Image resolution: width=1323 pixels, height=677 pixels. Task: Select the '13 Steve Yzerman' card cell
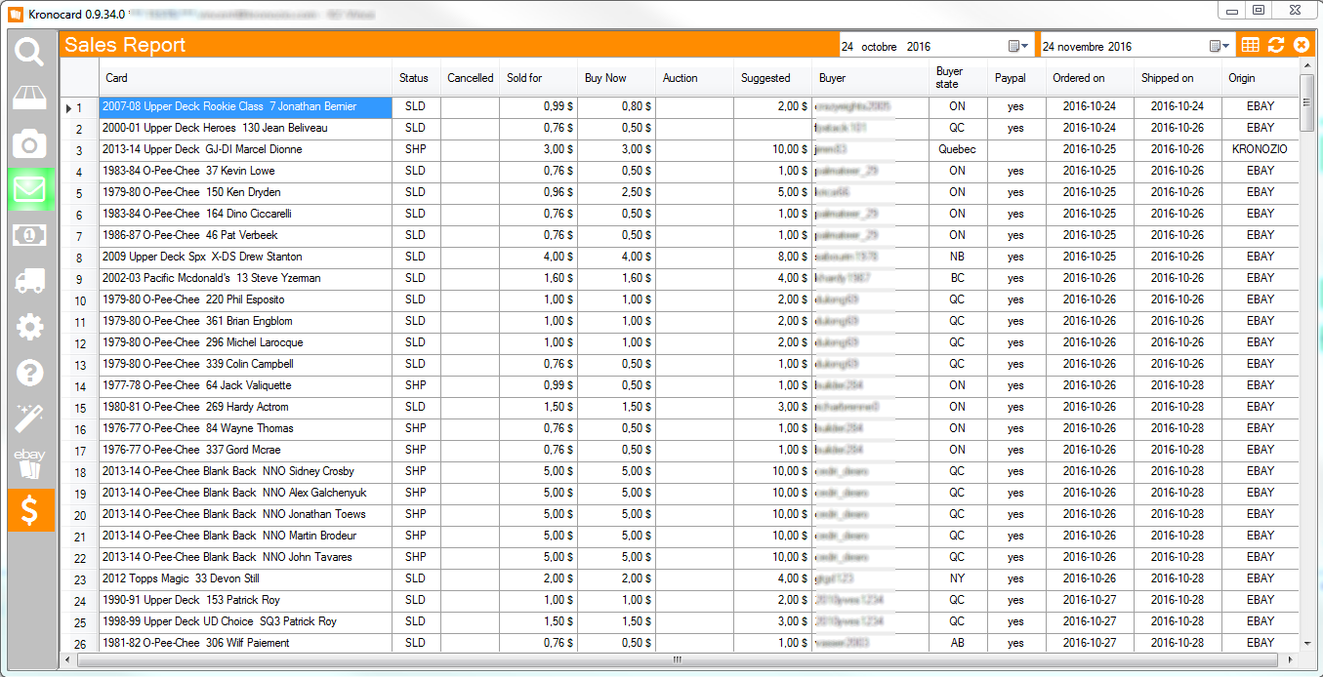[246, 279]
